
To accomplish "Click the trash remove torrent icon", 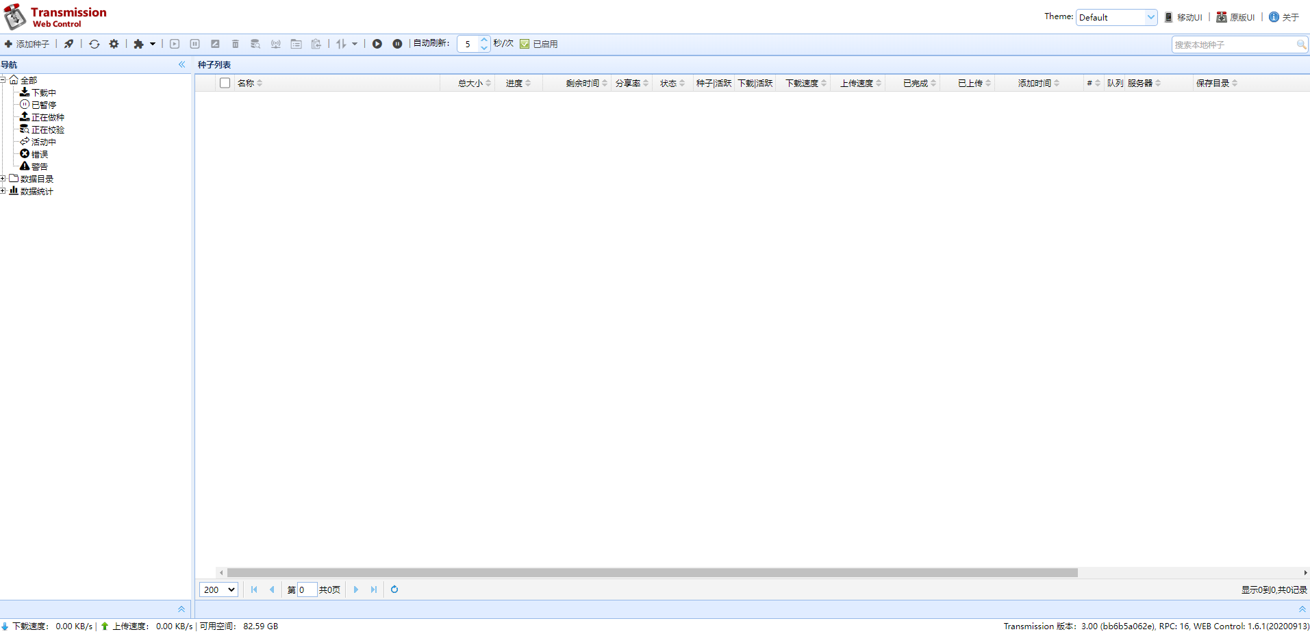I will pos(235,44).
